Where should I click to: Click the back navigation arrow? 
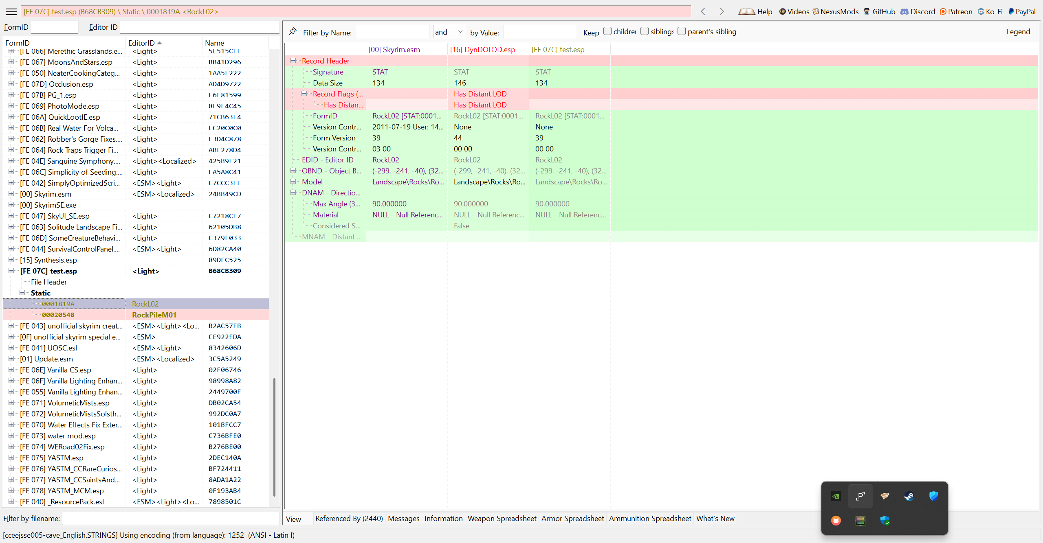[x=703, y=11]
